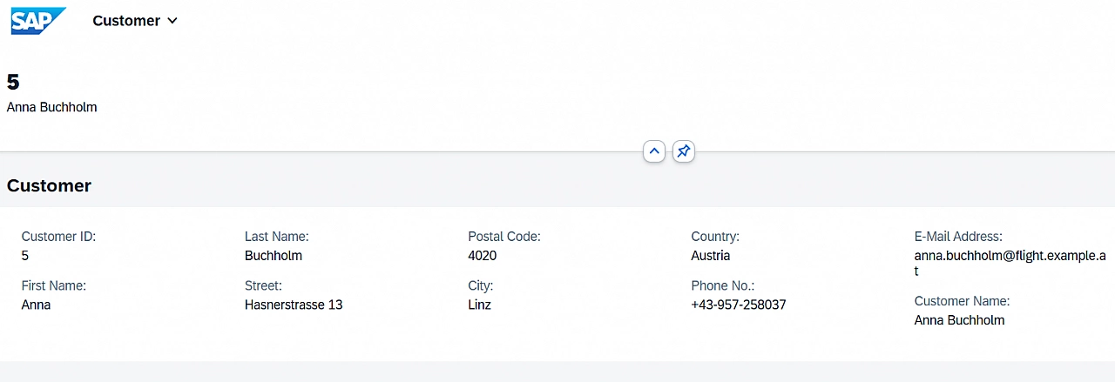Open the Customer title dropdown menu
The width and height of the screenshot is (1115, 382).
point(135,21)
